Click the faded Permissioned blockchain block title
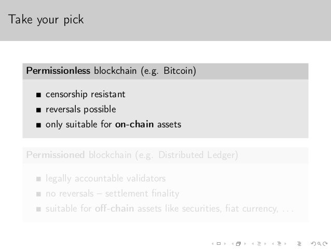331x249 pixels. coord(132,155)
